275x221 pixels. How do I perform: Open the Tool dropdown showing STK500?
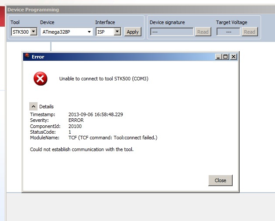pyautogui.click(x=24, y=32)
